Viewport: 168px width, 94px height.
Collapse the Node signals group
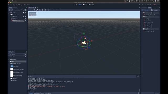pos(142,17)
